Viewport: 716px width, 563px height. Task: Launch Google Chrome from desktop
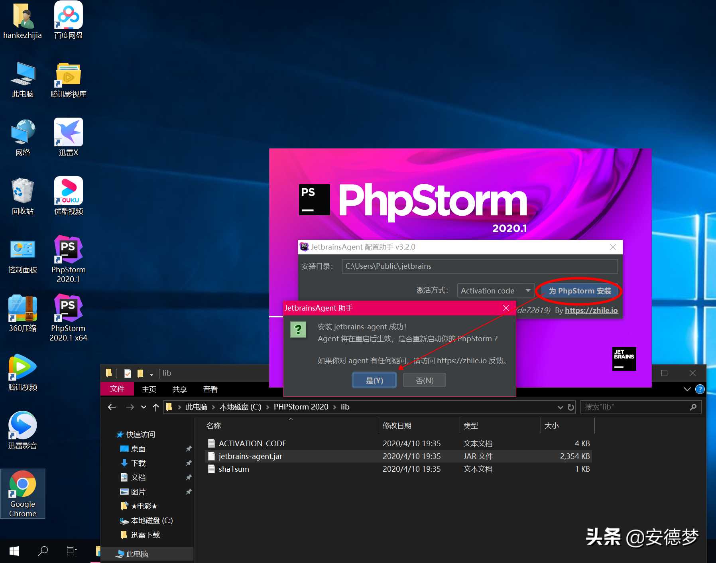(23, 494)
